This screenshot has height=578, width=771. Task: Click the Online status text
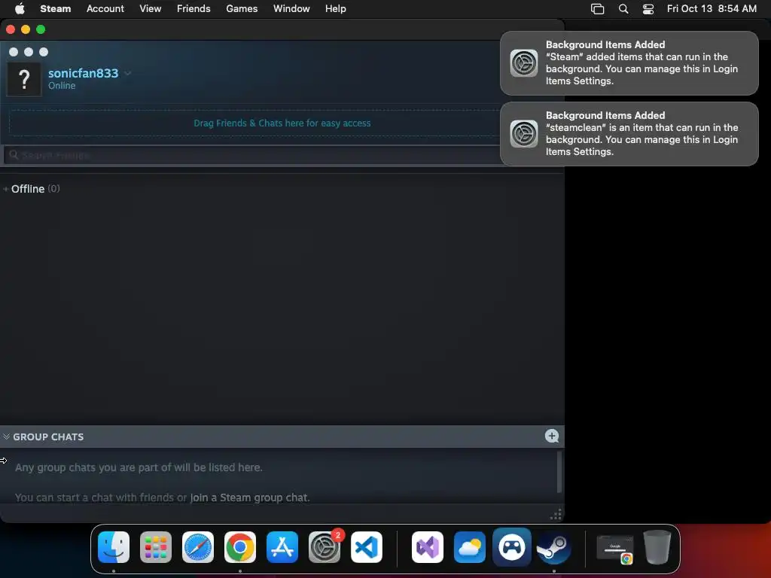(62, 86)
